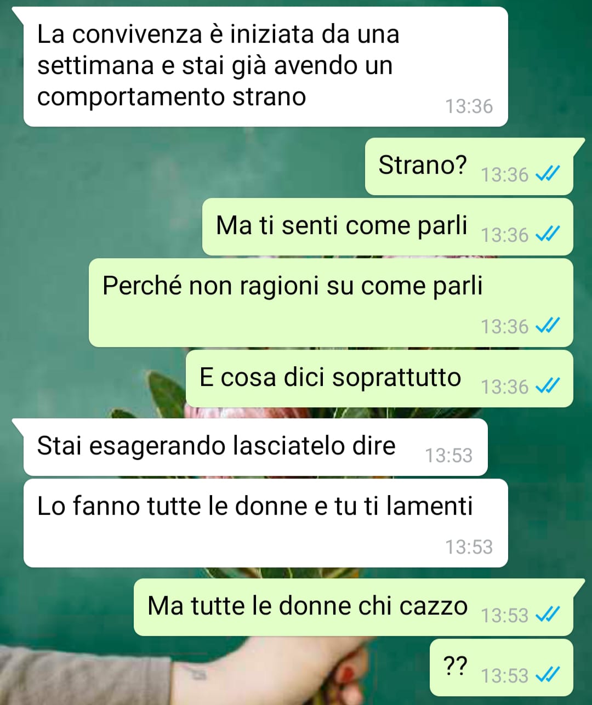Tap the 'E cosa dici soprattutto' bubble
Screen dimensions: 592x705
[x=379, y=379]
